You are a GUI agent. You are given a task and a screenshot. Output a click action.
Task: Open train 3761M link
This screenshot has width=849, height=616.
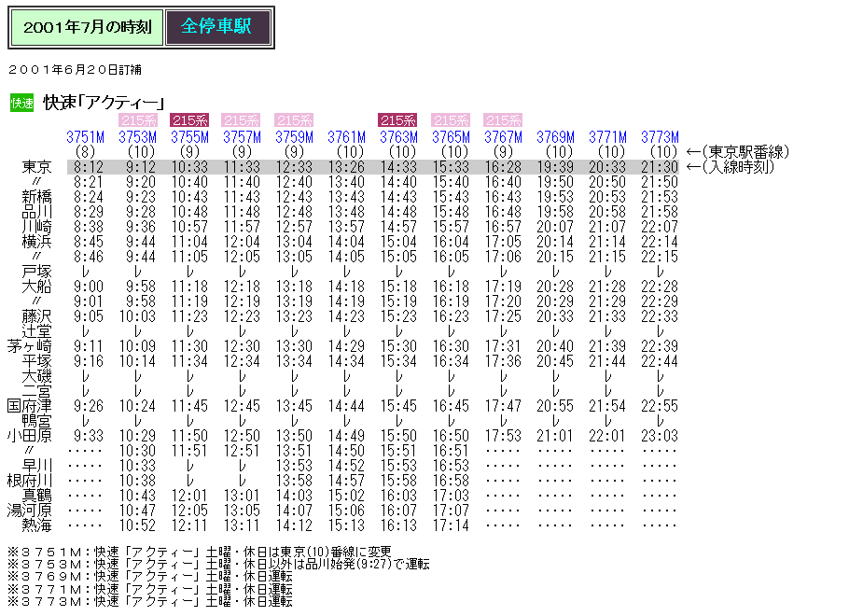click(x=346, y=137)
